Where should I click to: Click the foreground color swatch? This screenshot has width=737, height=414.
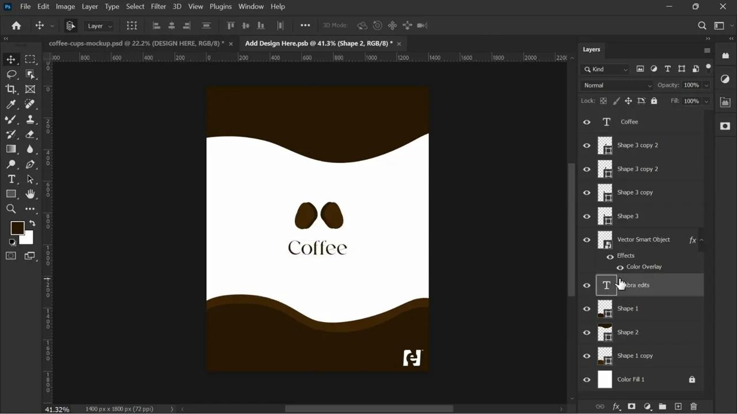click(17, 228)
